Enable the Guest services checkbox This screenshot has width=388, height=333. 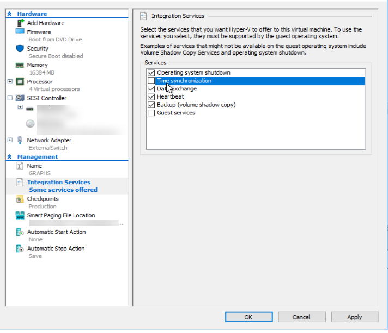pyautogui.click(x=151, y=113)
